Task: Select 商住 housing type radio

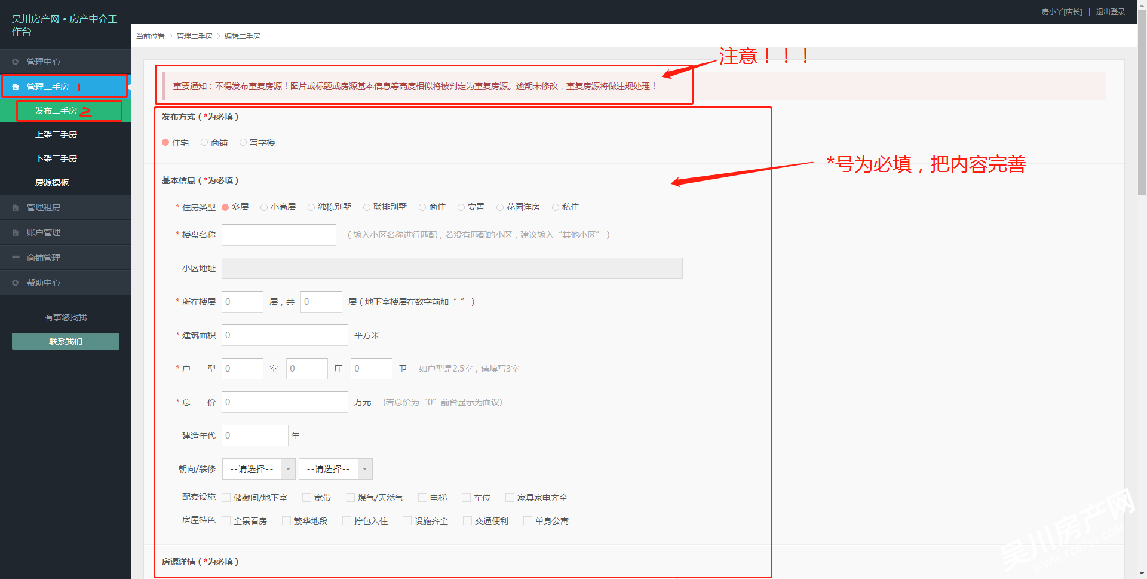Action: pyautogui.click(x=422, y=207)
